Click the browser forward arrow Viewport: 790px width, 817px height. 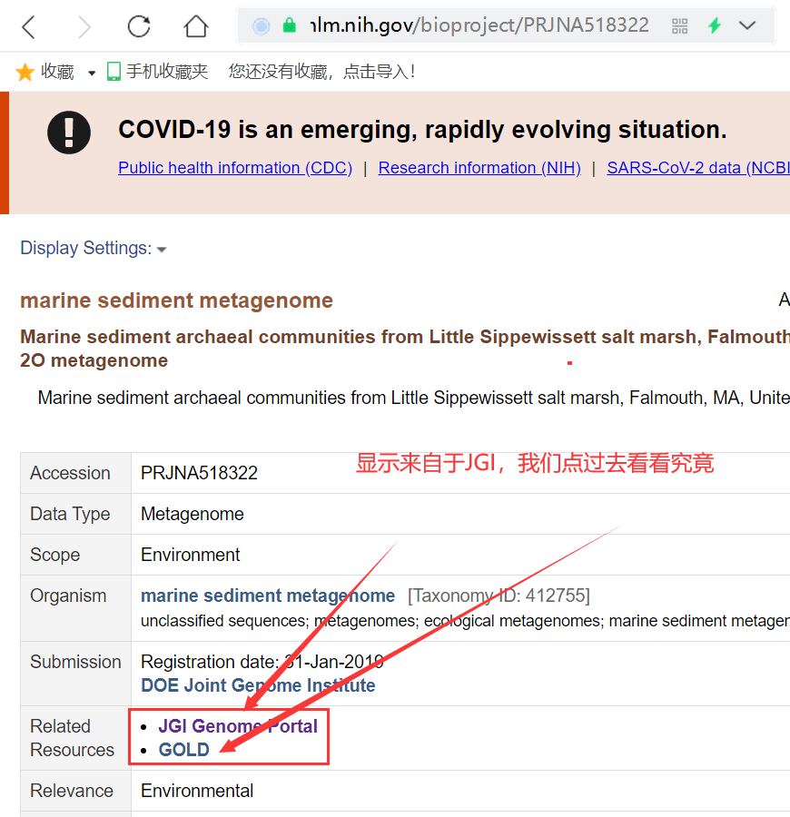[84, 26]
